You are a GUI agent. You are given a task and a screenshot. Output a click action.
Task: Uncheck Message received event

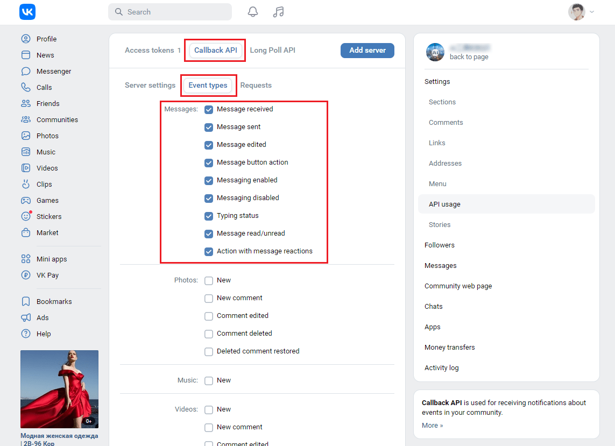pyautogui.click(x=209, y=109)
